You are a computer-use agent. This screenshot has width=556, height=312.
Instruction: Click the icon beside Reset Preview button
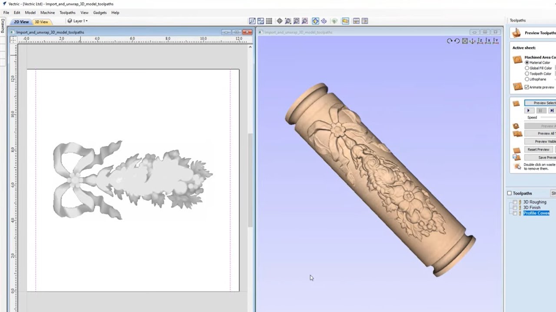coord(516,150)
